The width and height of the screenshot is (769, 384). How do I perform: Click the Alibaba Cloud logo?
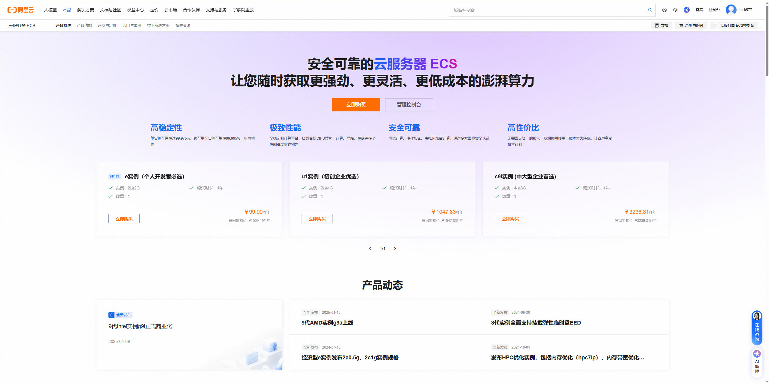click(20, 10)
